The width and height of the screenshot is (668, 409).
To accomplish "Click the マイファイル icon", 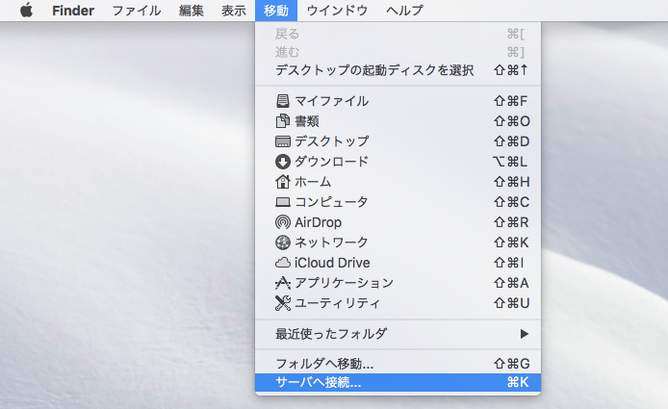I will 282,101.
